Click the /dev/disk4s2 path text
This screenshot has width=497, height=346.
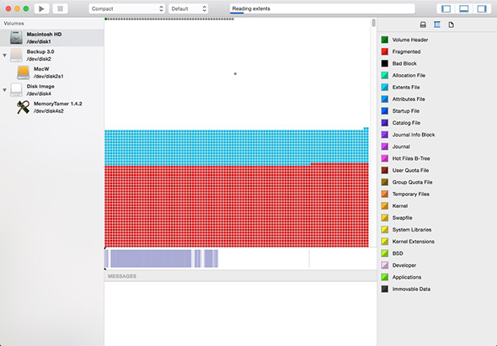pyautogui.click(x=49, y=111)
